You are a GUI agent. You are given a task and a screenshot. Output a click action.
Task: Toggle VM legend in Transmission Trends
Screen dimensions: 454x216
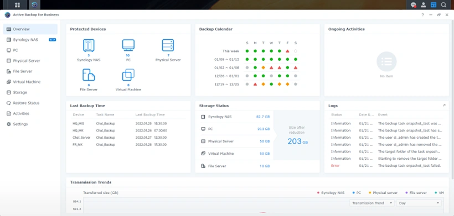[x=440, y=193]
